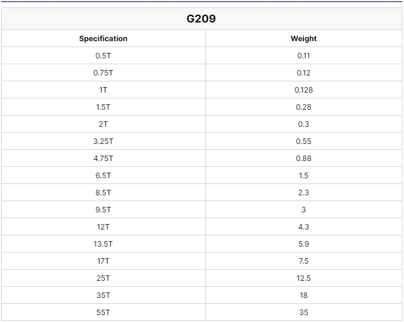Viewport: 404px width, 322px height.
Task: Select the 13.5T specification cell
Action: pos(103,244)
